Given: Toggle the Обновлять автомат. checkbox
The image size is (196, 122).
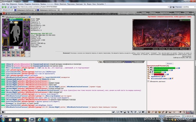Looking at the screenshot, I should tap(148, 81).
